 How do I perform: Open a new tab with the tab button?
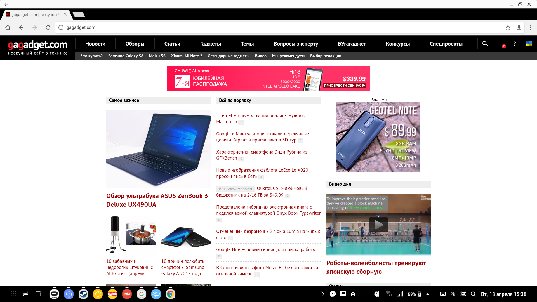79,14
